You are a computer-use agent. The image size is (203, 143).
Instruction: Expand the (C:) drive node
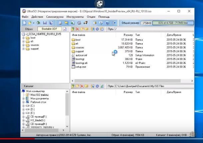pos(23,106)
